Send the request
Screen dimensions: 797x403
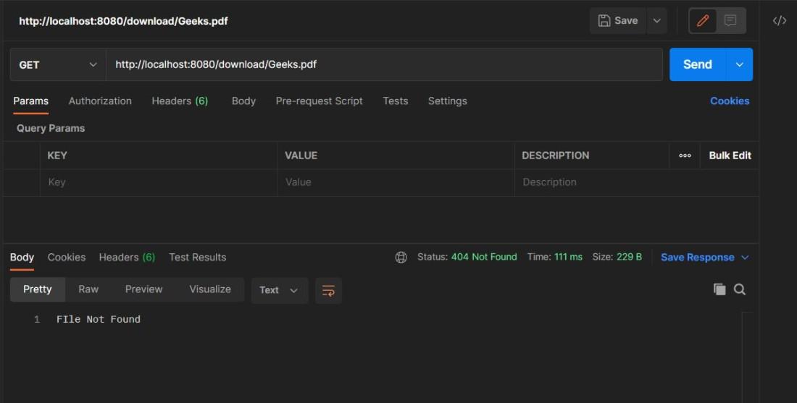pos(698,64)
